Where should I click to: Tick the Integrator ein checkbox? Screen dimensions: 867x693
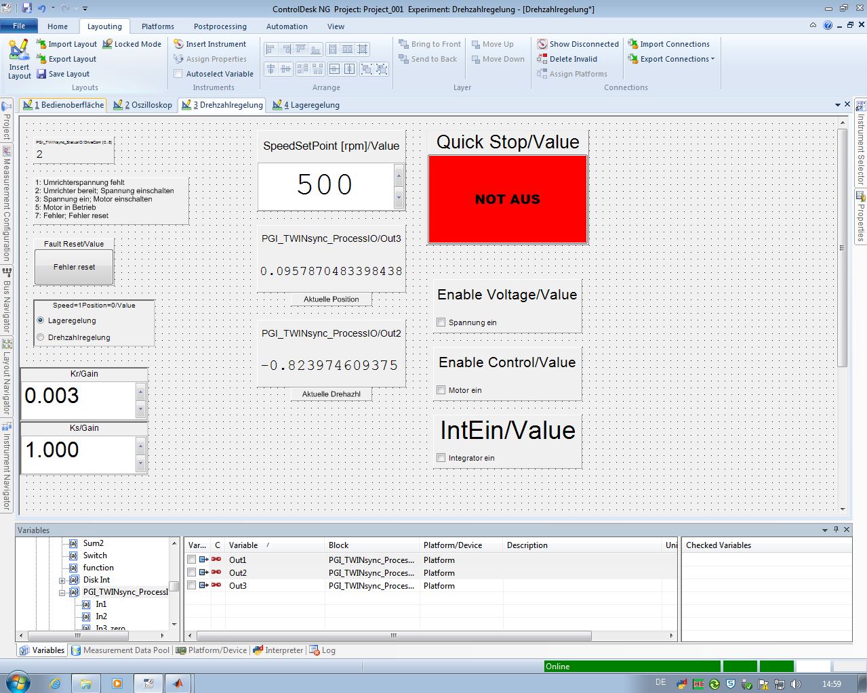tap(441, 458)
